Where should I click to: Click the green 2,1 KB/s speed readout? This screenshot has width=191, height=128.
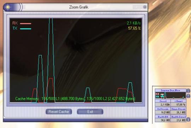(x=134, y=23)
